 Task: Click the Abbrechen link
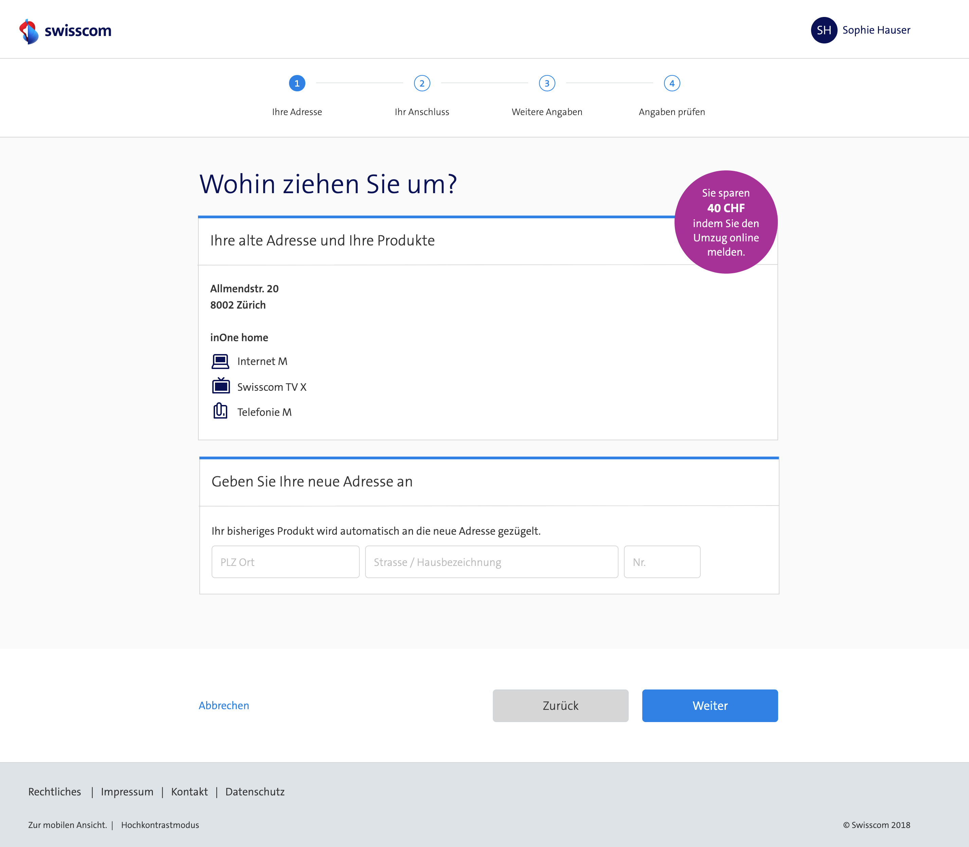point(224,706)
